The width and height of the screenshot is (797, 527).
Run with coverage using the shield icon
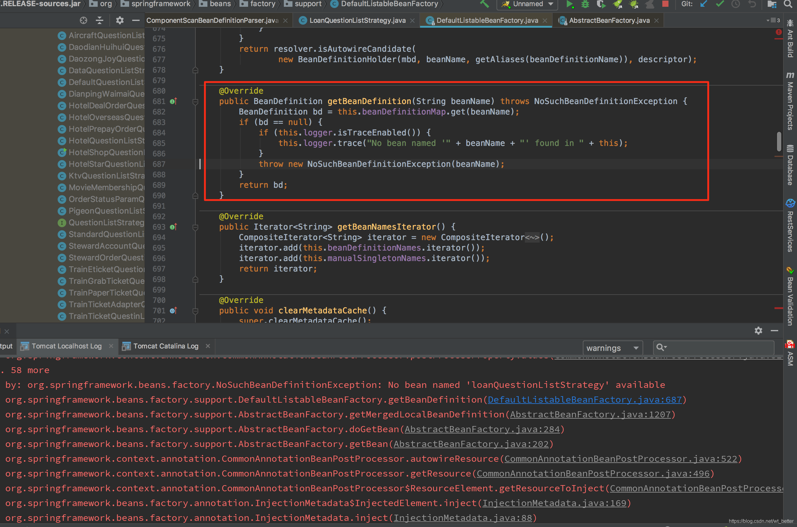pyautogui.click(x=601, y=4)
